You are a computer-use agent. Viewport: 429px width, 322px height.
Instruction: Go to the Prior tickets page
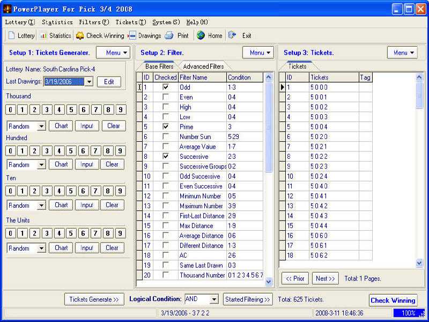[295, 279]
